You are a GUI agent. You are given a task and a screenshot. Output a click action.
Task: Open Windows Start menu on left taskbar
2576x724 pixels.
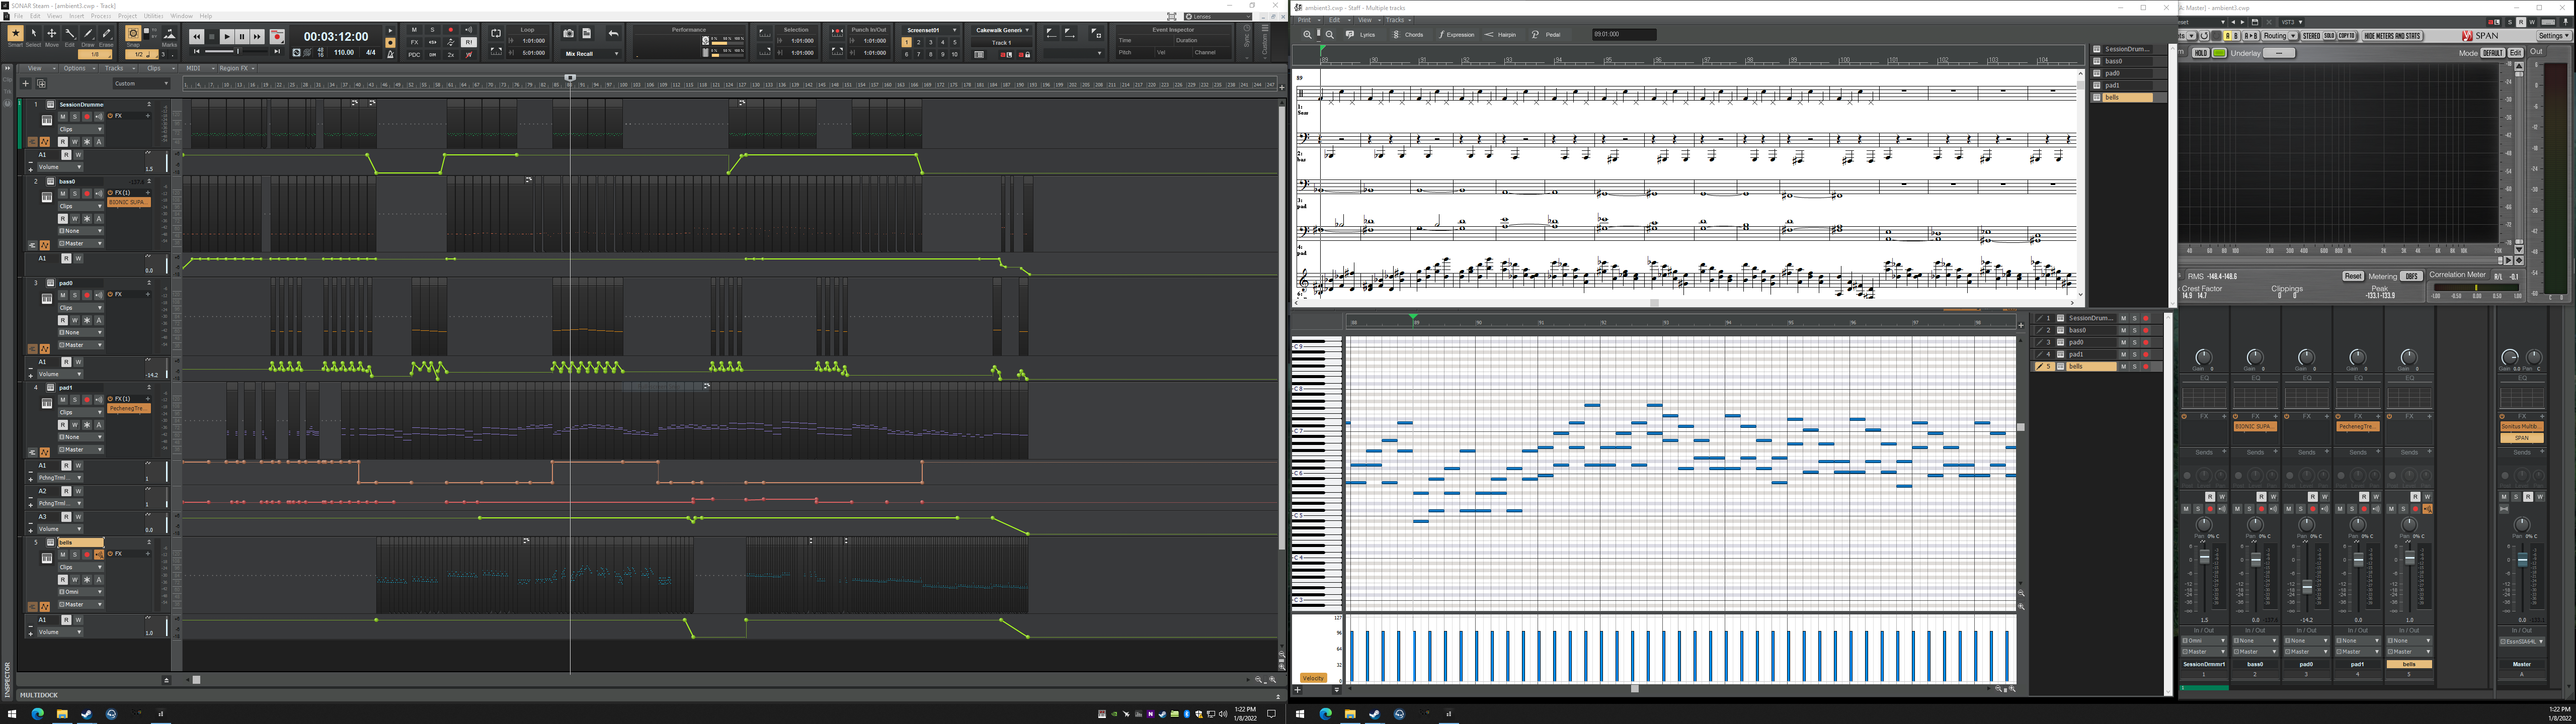13,714
